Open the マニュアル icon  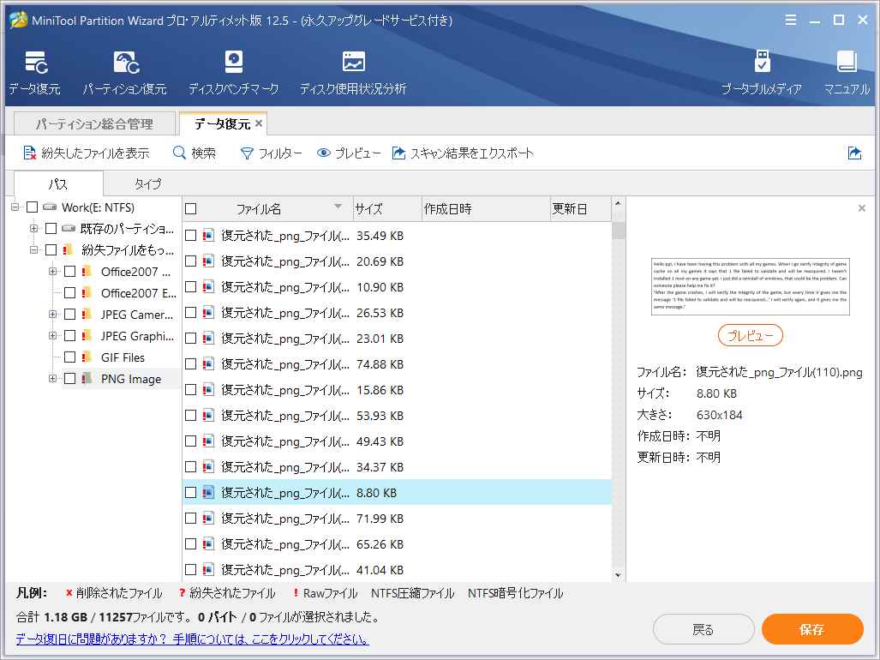[845, 69]
